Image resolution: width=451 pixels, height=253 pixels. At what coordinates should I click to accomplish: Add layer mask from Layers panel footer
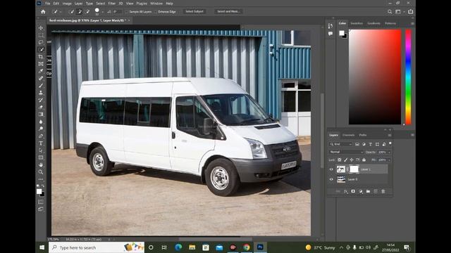(353, 191)
